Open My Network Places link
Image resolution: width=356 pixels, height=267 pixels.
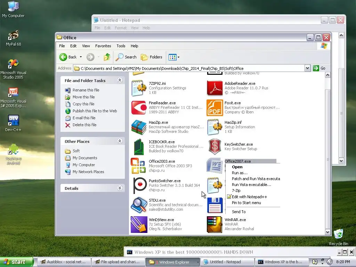point(88,172)
